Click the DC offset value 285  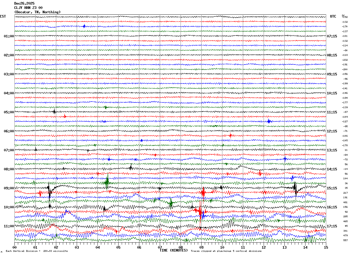click(346, 217)
